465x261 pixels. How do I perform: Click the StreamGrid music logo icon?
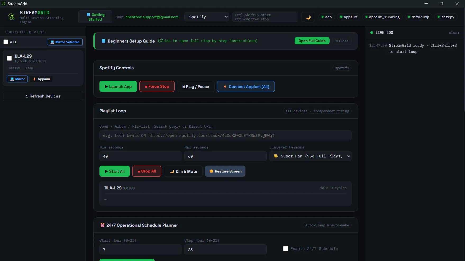pos(11,17)
